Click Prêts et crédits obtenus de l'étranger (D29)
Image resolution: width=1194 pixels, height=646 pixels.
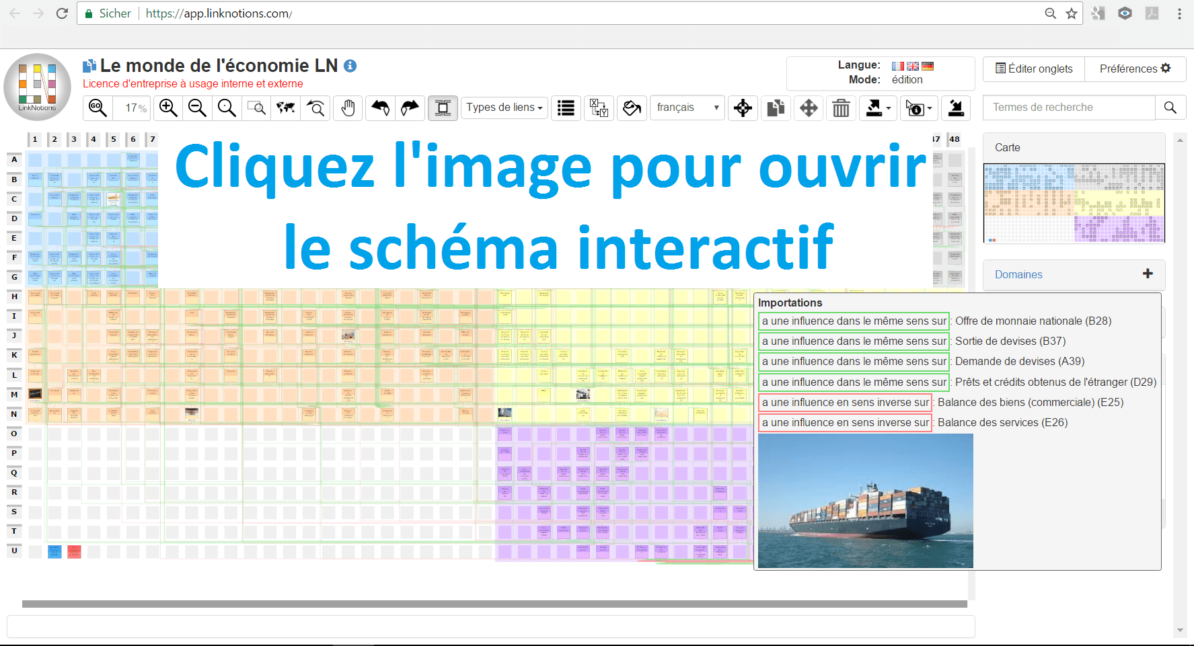pos(1056,382)
